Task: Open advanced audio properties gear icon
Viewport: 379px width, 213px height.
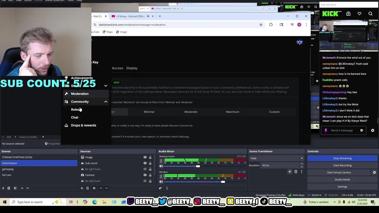Action: pos(160,188)
